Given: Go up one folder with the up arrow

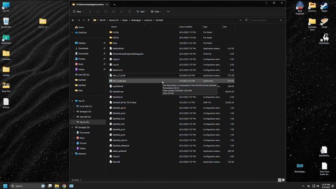Looking at the screenshot, I should click(89, 20).
